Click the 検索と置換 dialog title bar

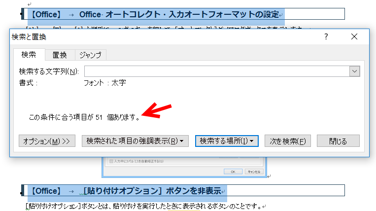click(148, 36)
